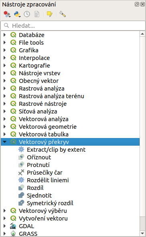Open the processing History clock icon
This screenshot has height=237, width=146.
pos(27,14)
